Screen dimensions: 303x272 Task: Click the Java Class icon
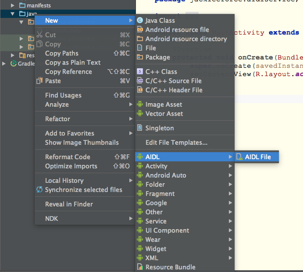point(140,21)
